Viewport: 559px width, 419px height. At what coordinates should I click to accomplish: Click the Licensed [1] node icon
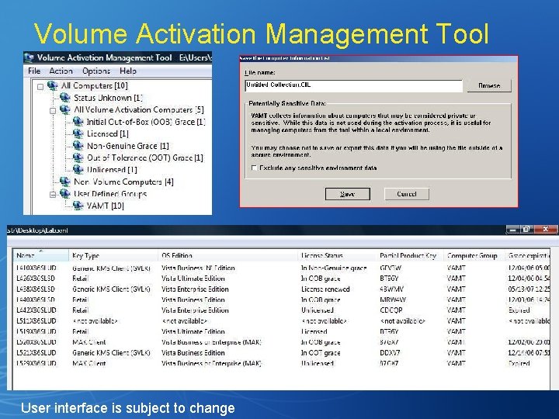pyautogui.click(x=78, y=133)
